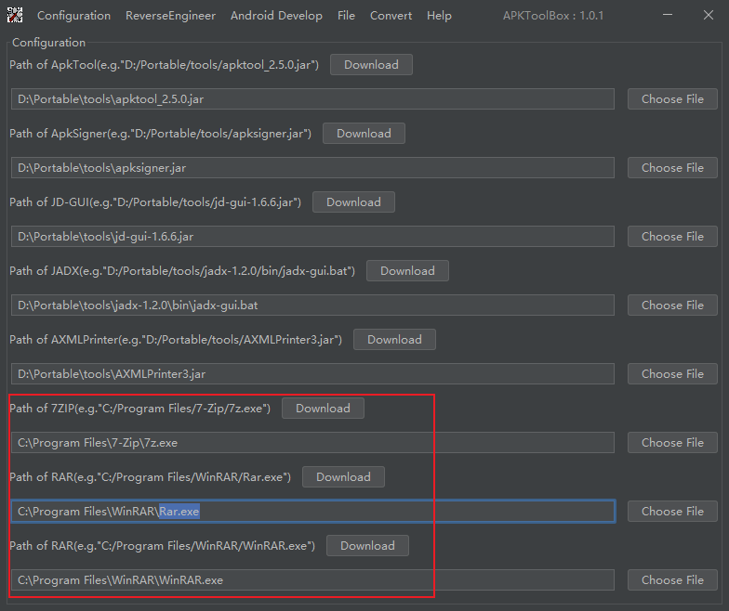This screenshot has height=611, width=729.
Task: Click the APKToolBox : 1.0.1 title text
Action: (x=553, y=16)
